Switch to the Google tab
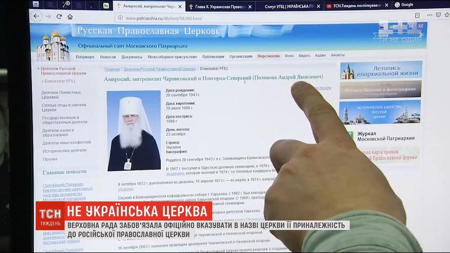 (404, 5)
